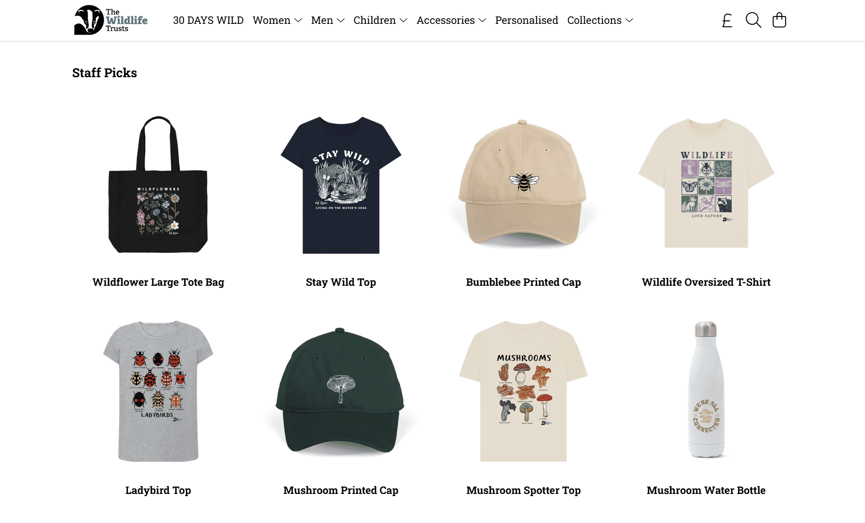Open the shopping bag cart icon
Screen dimensions: 865x523
[x=779, y=20]
